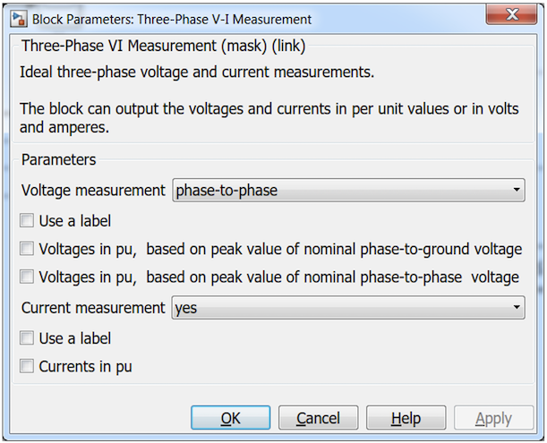The image size is (547, 443).
Task: Check Voltages in pu phase-to-phase option
Action: [28, 277]
